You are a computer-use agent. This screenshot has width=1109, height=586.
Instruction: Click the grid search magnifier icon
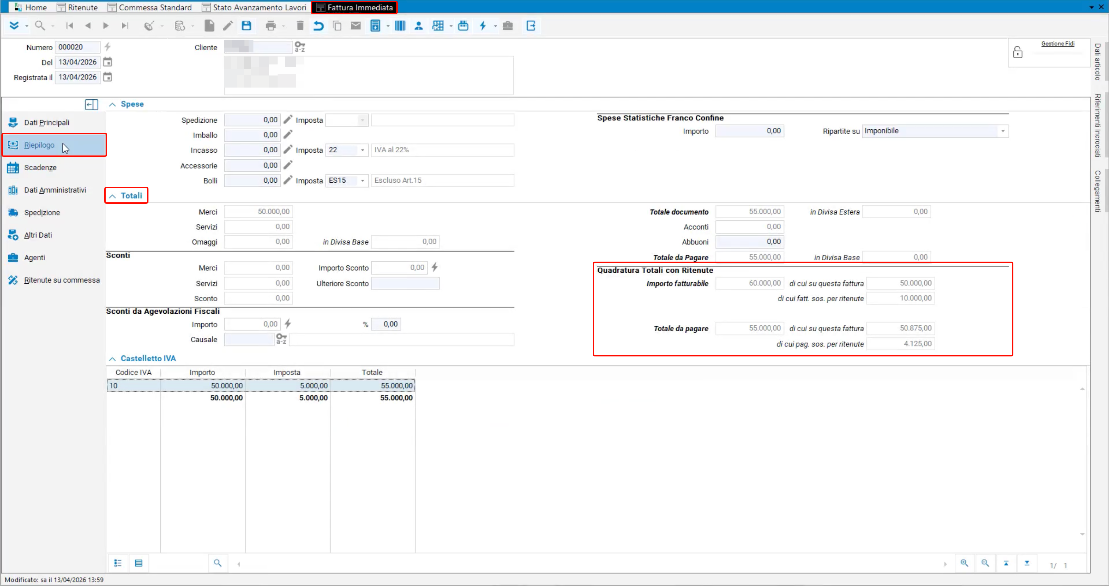click(x=218, y=563)
